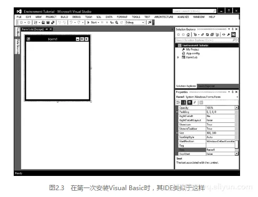
Task: Open Properties via Solution Explorer wrench icon
Action: (x=228, y=35)
